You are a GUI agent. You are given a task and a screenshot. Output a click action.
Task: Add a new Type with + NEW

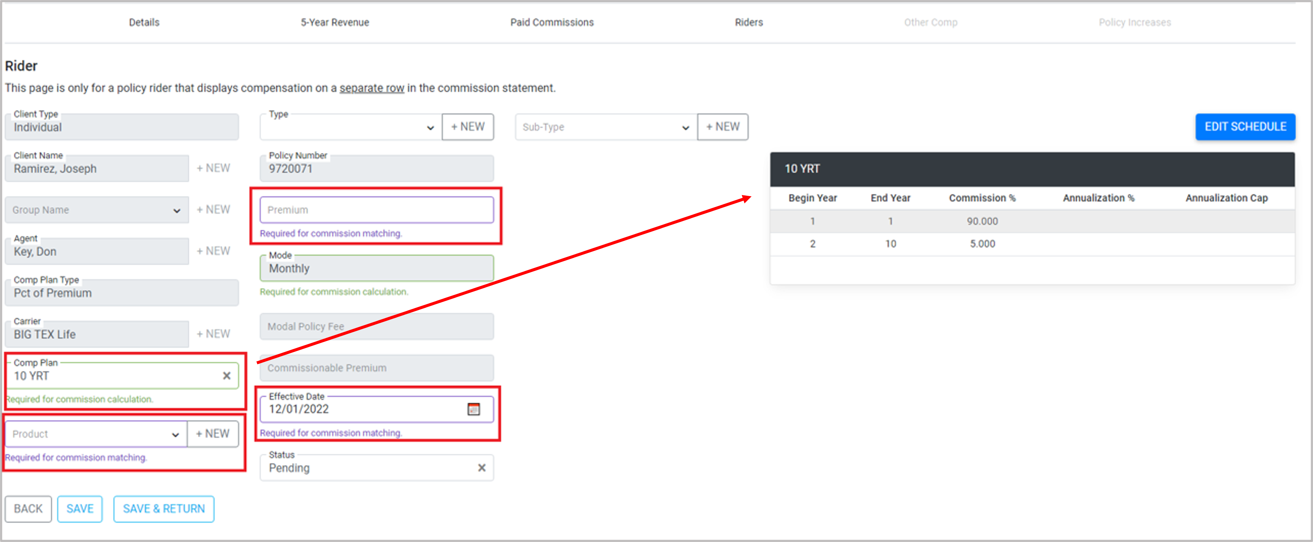[467, 126]
